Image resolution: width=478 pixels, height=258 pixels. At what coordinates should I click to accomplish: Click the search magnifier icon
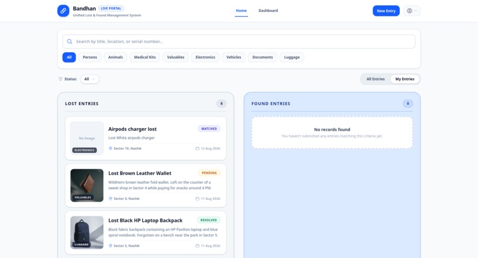pyautogui.click(x=69, y=42)
